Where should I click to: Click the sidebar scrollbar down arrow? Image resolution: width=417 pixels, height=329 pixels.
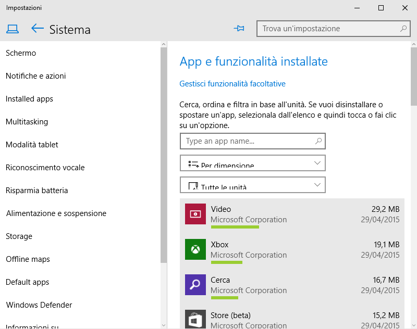coord(164,325)
